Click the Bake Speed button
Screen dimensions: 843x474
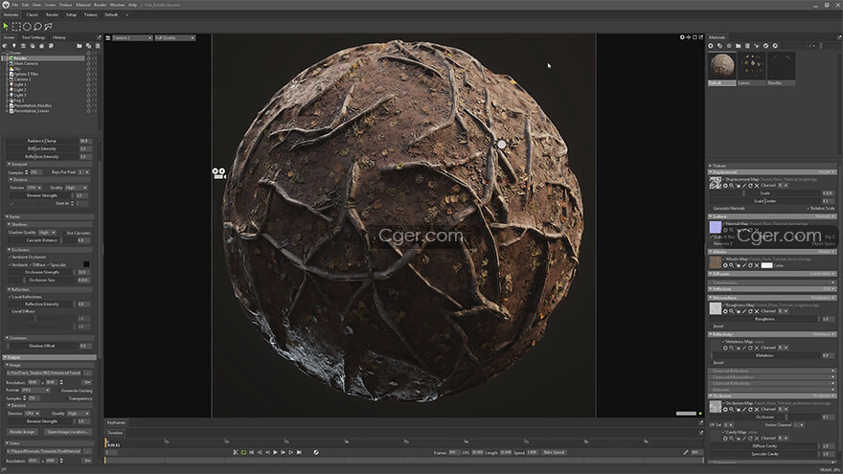click(555, 453)
